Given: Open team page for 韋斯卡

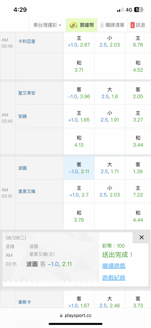Looking at the screenshot, I should point(25,302).
